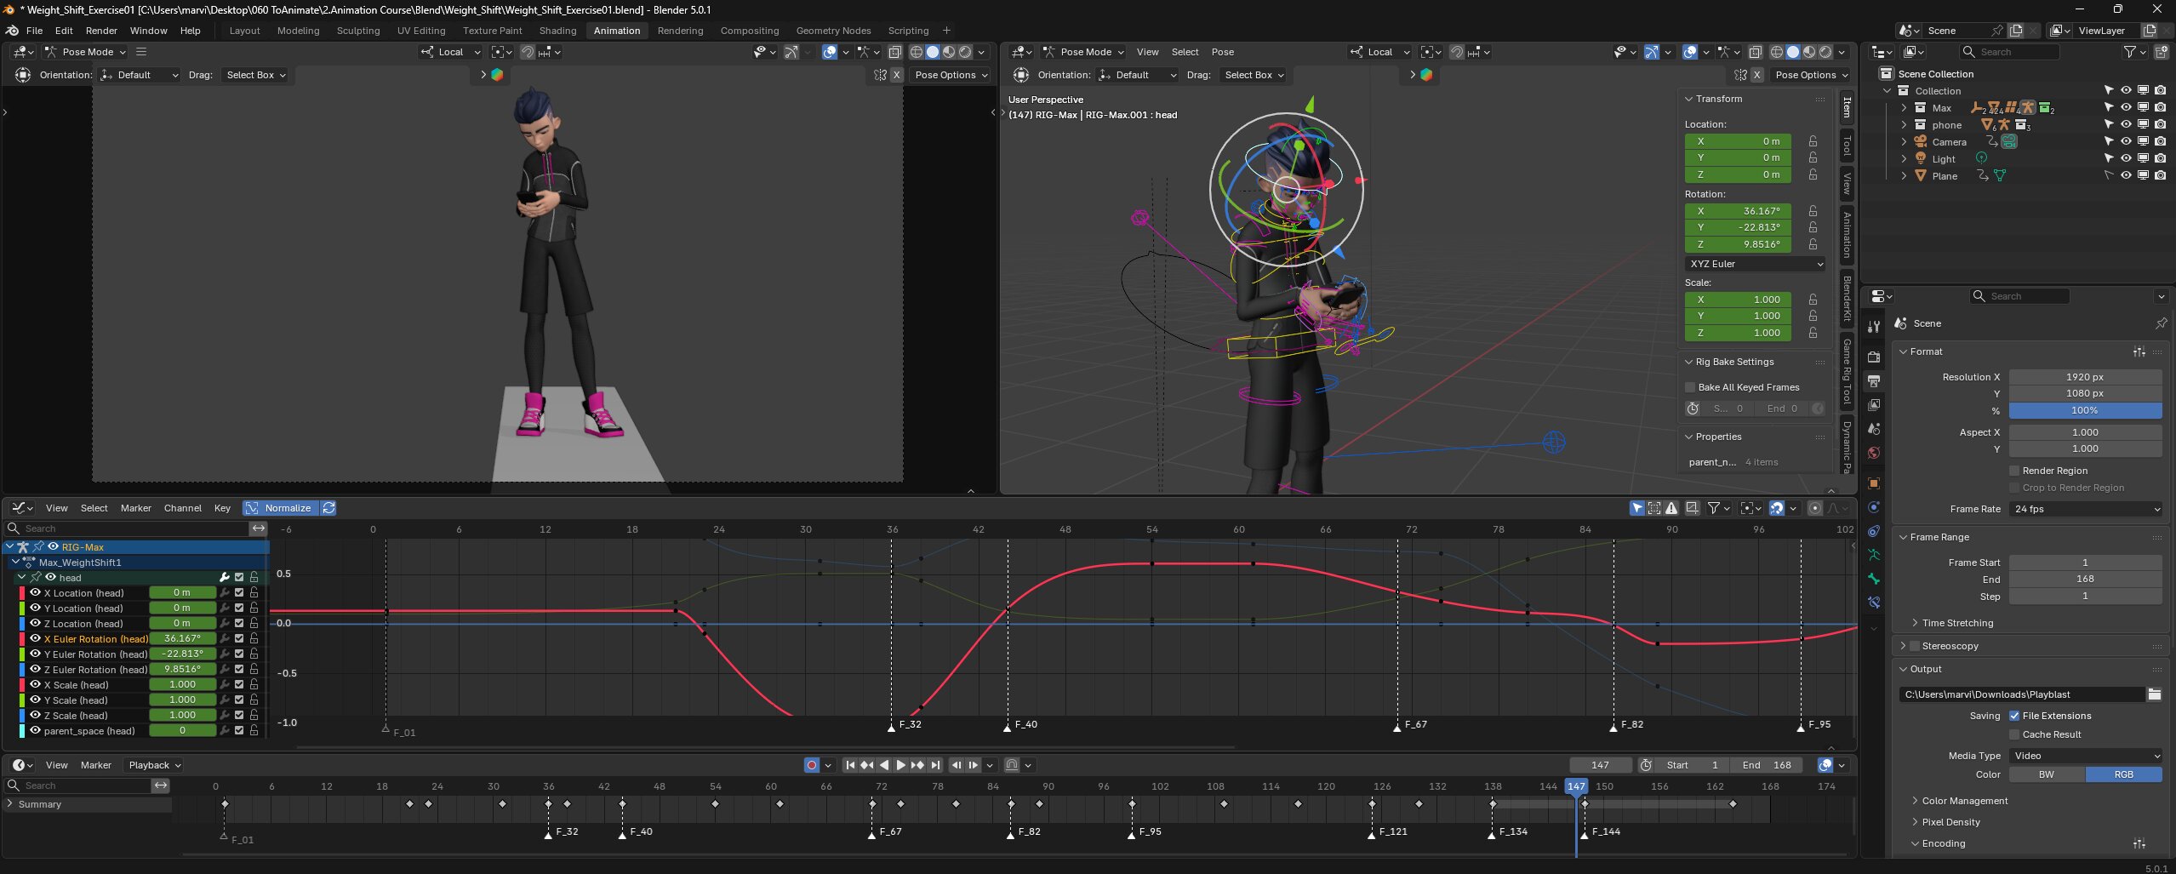Image resolution: width=2176 pixels, height=874 pixels.
Task: Open the Frame Rate dropdown
Action: [x=2085, y=509]
